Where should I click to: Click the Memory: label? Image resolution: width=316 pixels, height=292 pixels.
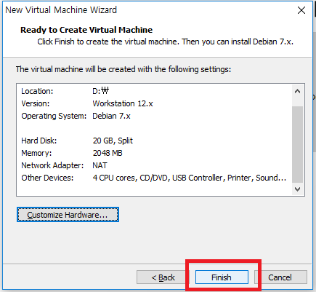tap(36, 153)
